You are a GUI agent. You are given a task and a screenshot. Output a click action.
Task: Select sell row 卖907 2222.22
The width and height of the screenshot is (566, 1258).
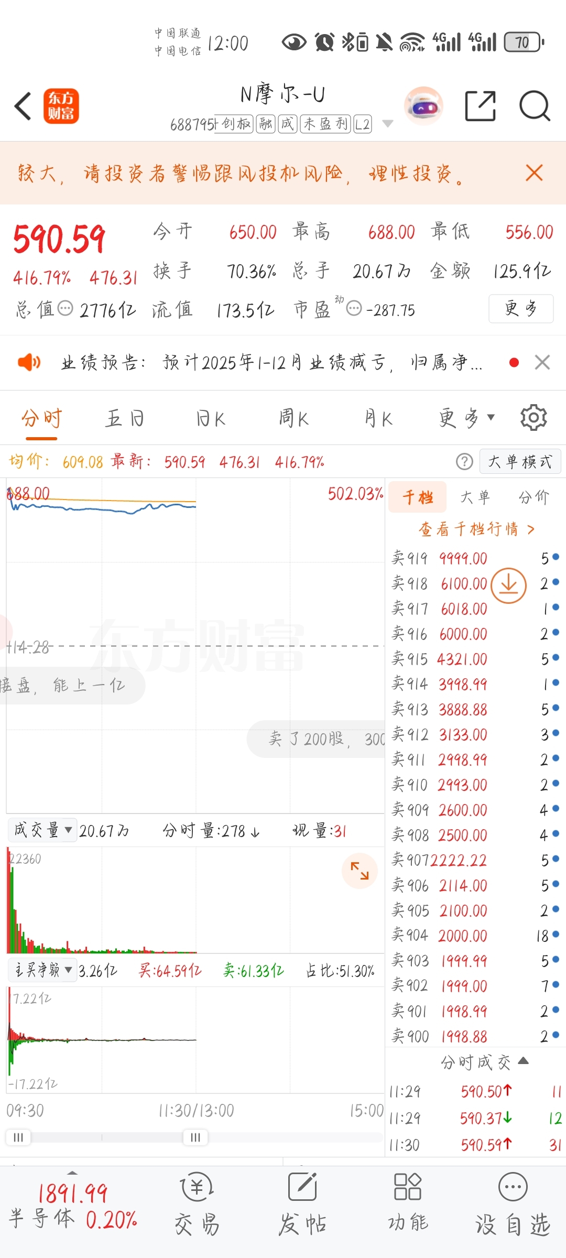tap(475, 860)
